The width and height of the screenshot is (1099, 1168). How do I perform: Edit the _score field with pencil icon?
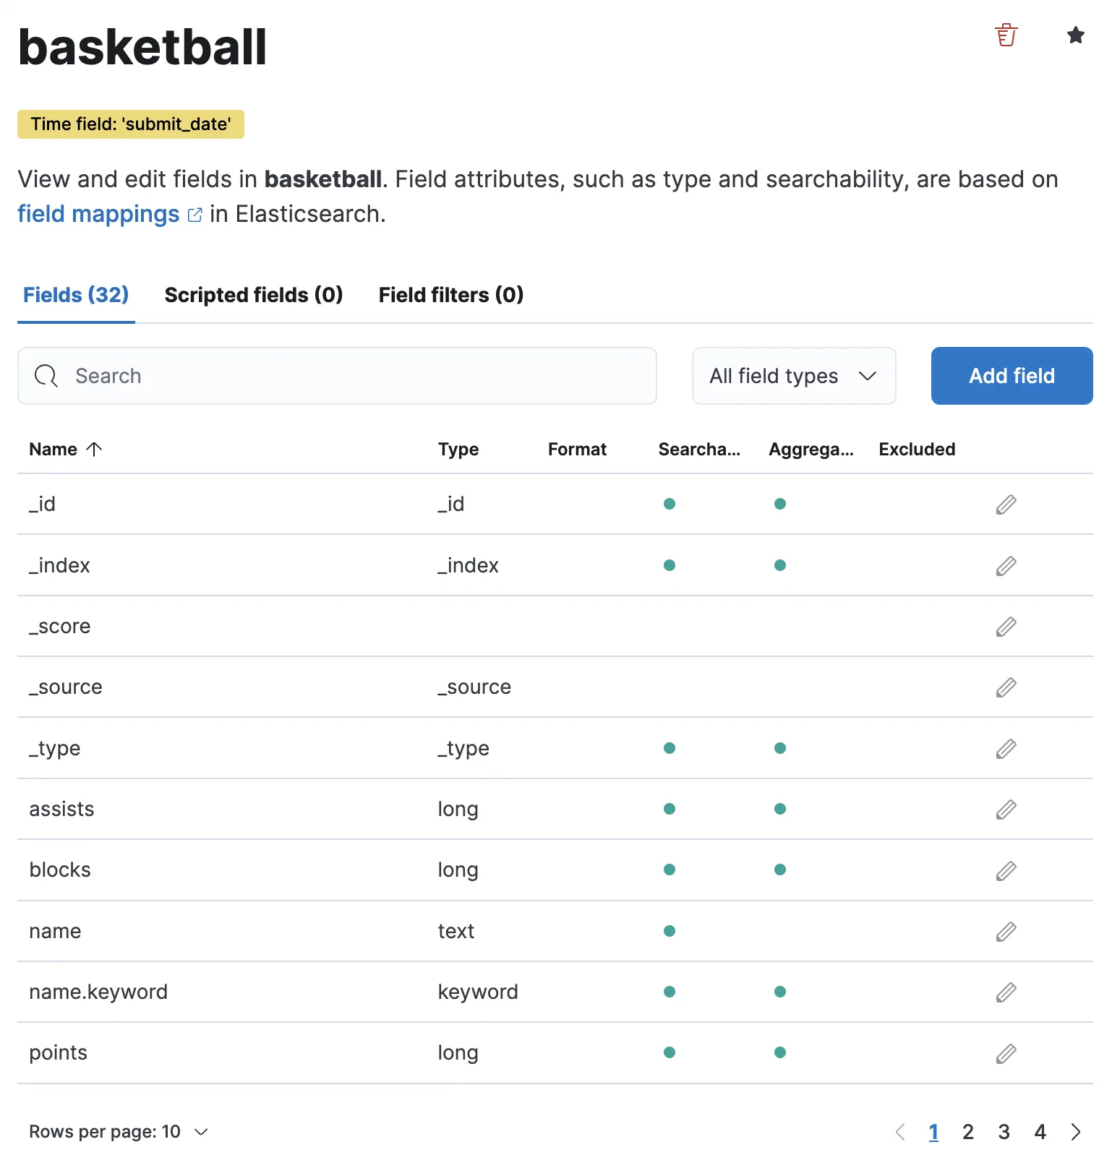click(x=1006, y=627)
